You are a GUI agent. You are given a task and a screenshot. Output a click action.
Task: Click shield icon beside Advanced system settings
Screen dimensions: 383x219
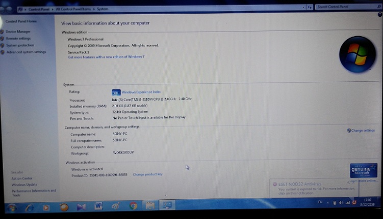3,52
